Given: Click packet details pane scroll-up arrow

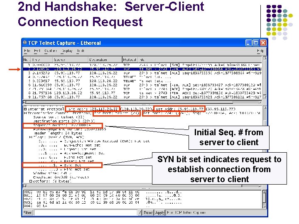Looking at the screenshot, I should (x=265, y=107).
